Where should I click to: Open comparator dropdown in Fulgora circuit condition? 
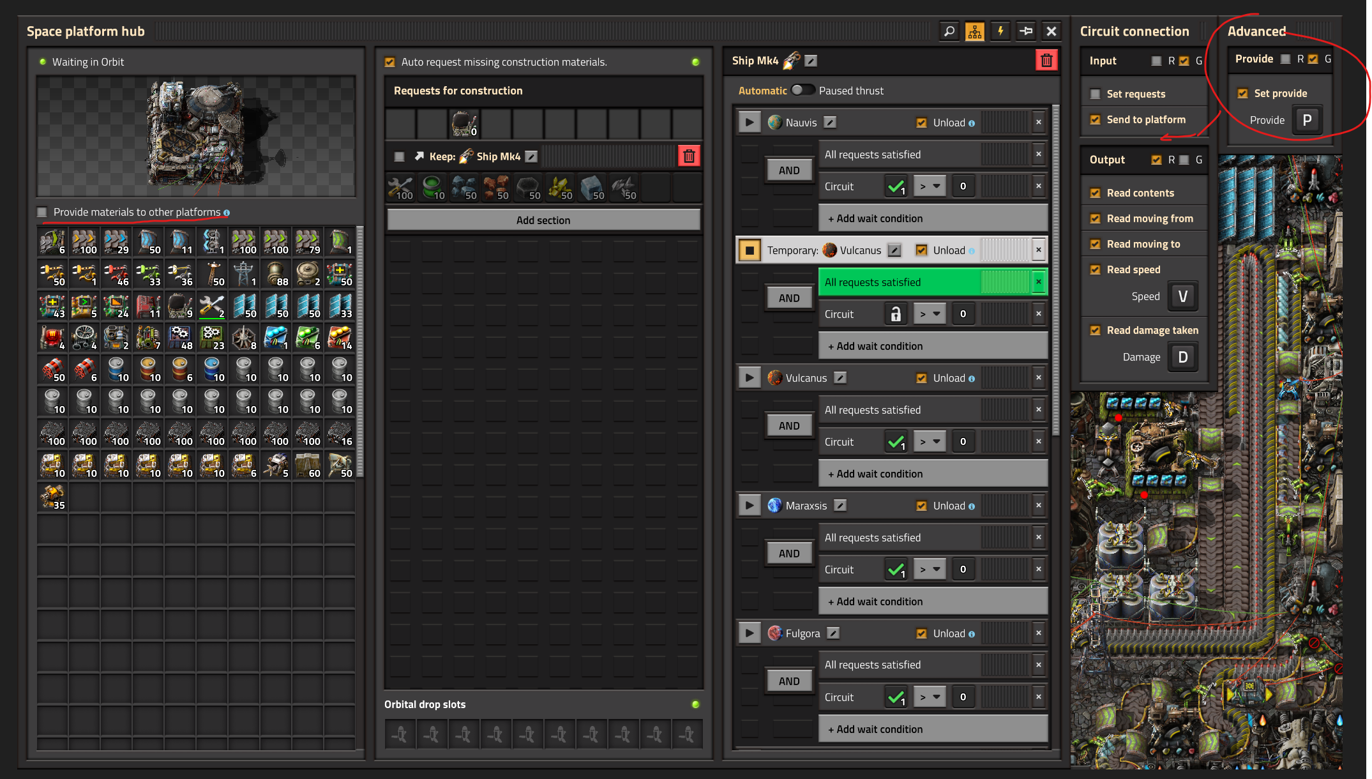[930, 697]
